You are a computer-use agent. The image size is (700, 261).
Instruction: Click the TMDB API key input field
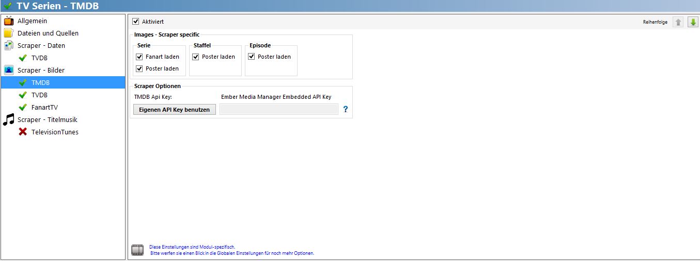pyautogui.click(x=279, y=109)
